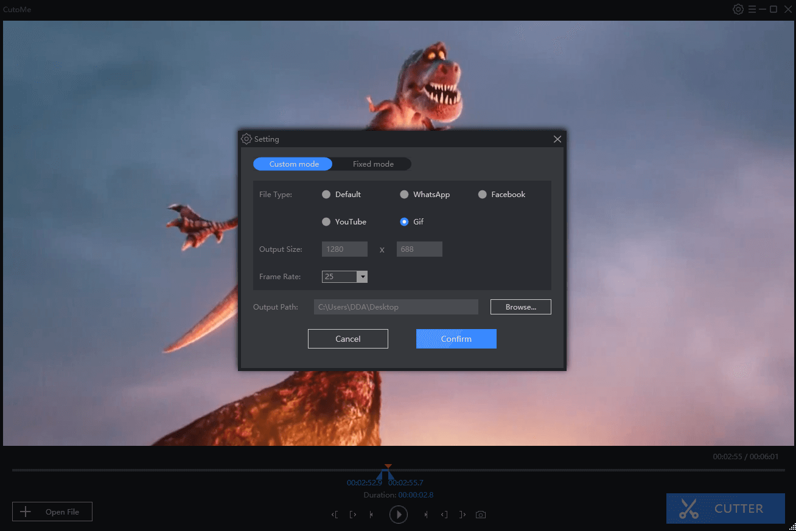
Task: Select the WhatsApp file type
Action: pyautogui.click(x=425, y=195)
